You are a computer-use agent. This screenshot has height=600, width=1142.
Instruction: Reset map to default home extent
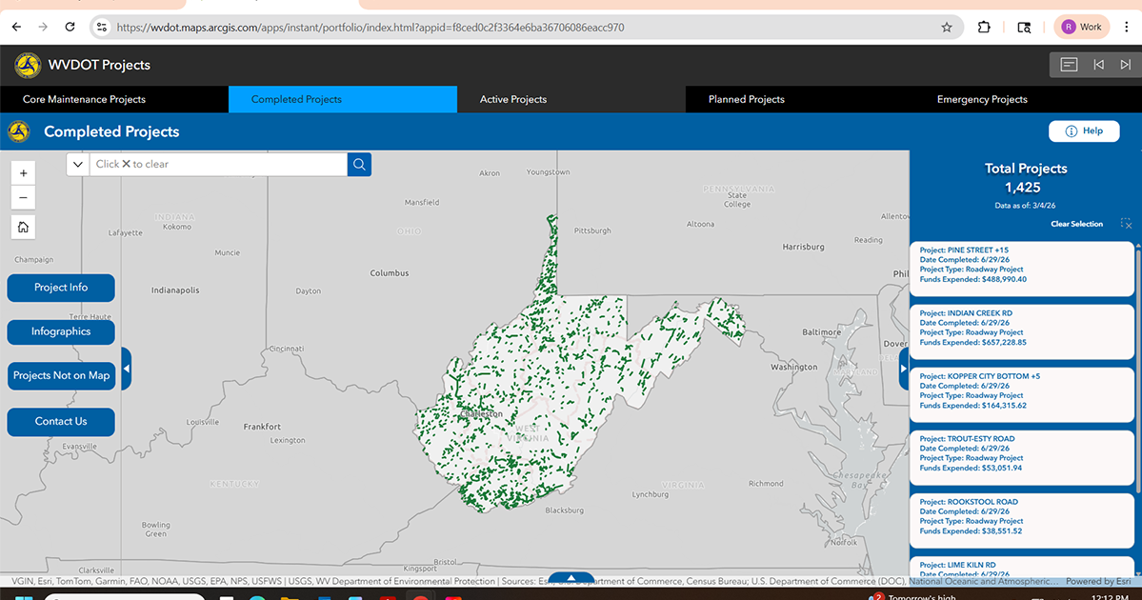(23, 228)
